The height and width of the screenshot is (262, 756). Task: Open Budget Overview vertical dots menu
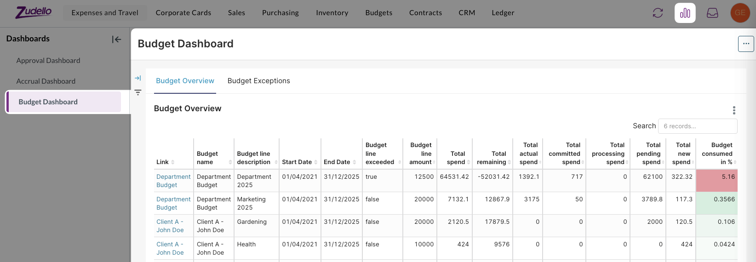coord(734,110)
